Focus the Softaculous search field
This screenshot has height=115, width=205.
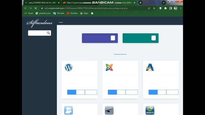click(39, 33)
